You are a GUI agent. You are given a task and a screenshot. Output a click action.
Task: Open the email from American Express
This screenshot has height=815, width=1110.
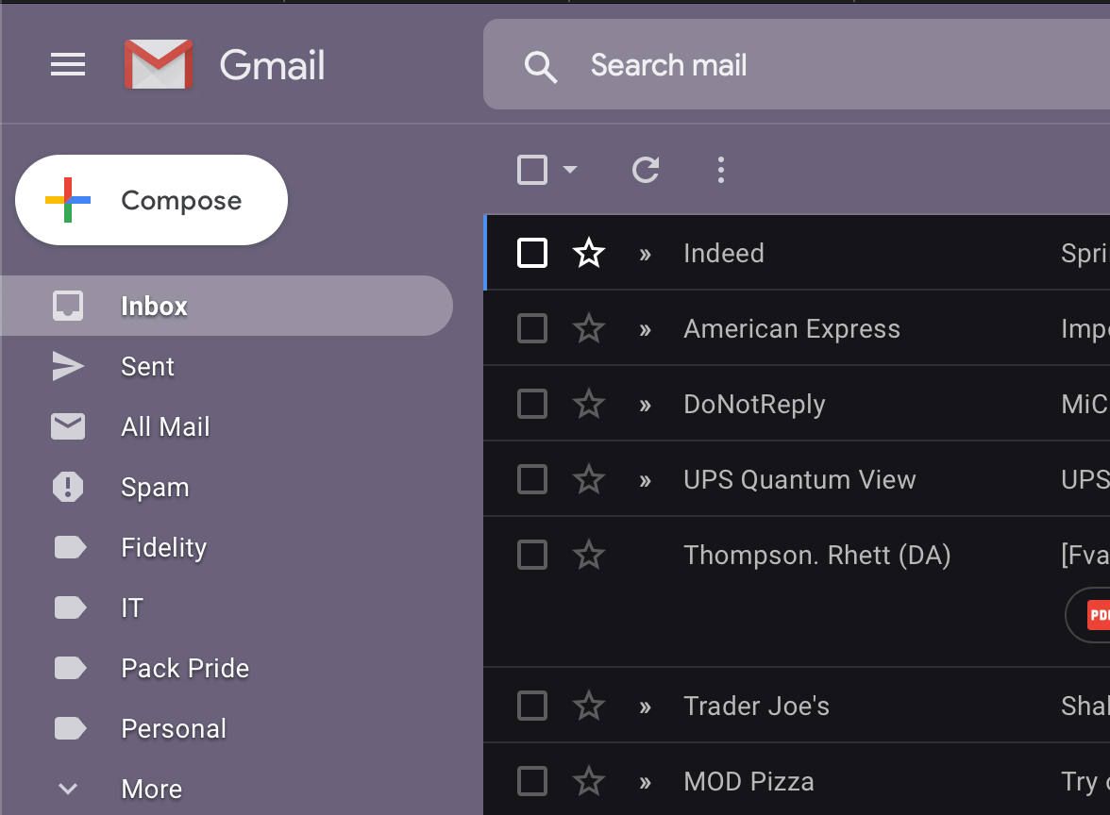click(x=797, y=328)
